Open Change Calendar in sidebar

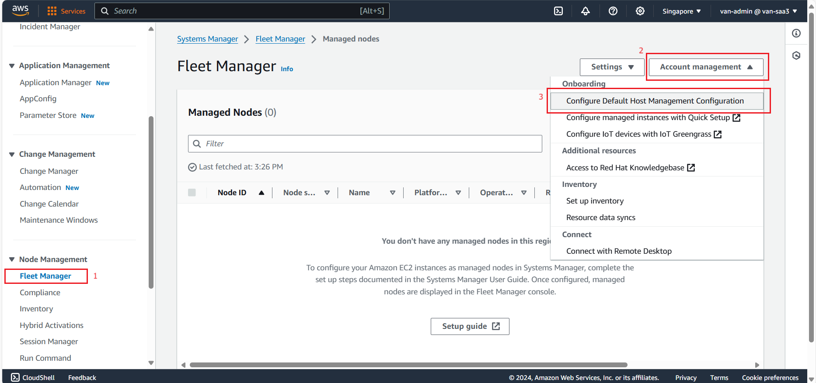[x=49, y=204]
